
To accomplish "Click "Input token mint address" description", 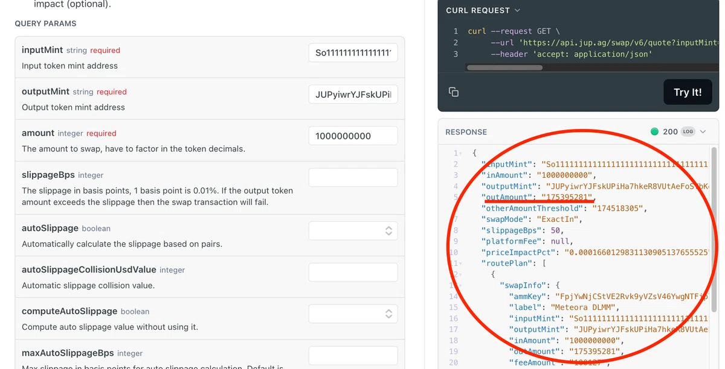I will point(69,66).
